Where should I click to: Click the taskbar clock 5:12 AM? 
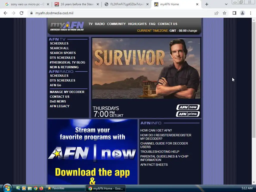[247, 188]
